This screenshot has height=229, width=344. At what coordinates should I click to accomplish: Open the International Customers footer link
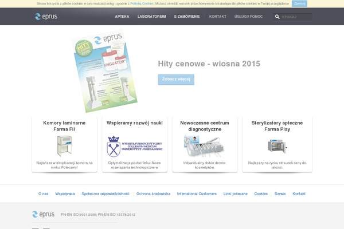click(197, 194)
